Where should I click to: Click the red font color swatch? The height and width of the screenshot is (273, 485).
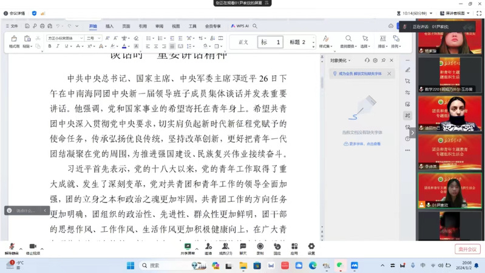coord(124,46)
